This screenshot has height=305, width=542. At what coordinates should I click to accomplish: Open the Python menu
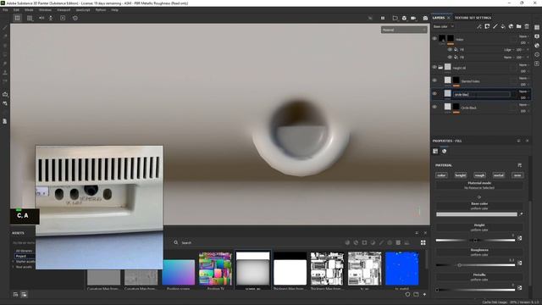point(101,10)
